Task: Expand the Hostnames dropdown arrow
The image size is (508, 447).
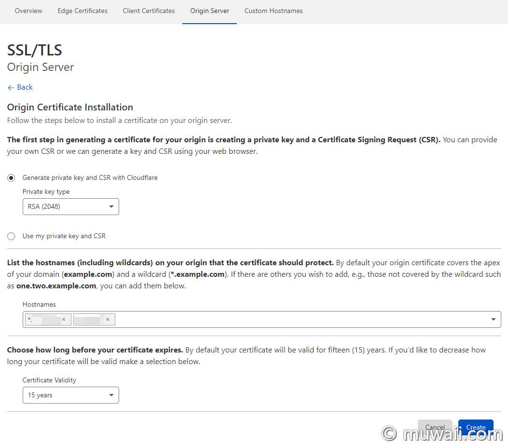Action: [x=493, y=319]
